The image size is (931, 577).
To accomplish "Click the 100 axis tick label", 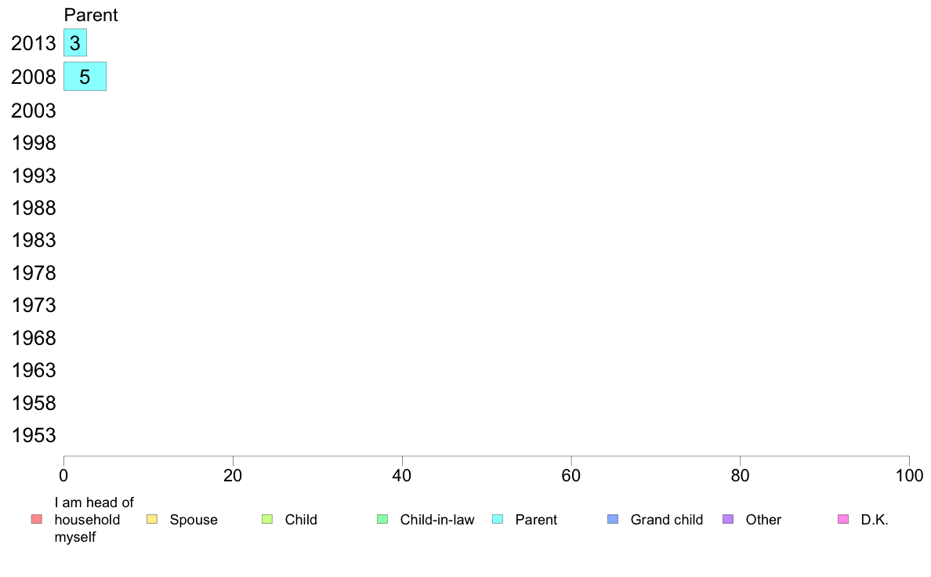I will coord(909,475).
